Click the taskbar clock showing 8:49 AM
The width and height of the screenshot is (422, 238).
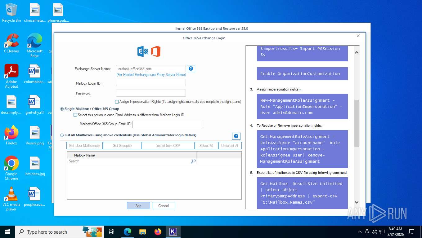[395, 232]
